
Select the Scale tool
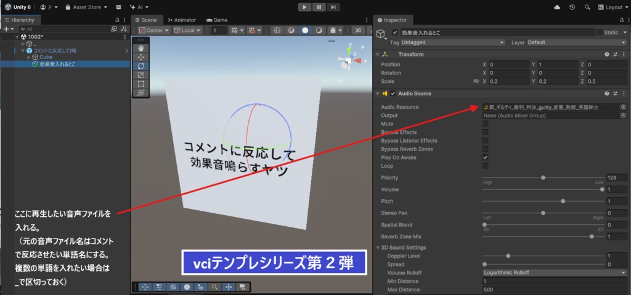click(141, 75)
